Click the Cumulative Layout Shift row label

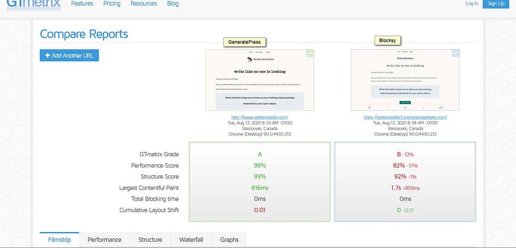pyautogui.click(x=149, y=210)
